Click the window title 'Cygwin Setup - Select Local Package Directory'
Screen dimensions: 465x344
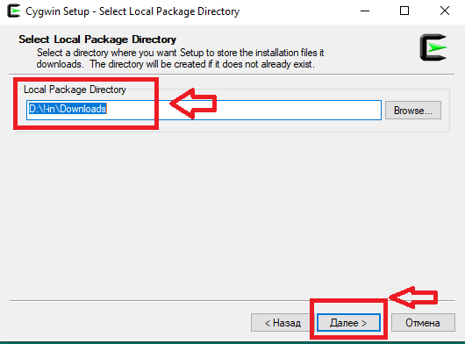tap(132, 11)
